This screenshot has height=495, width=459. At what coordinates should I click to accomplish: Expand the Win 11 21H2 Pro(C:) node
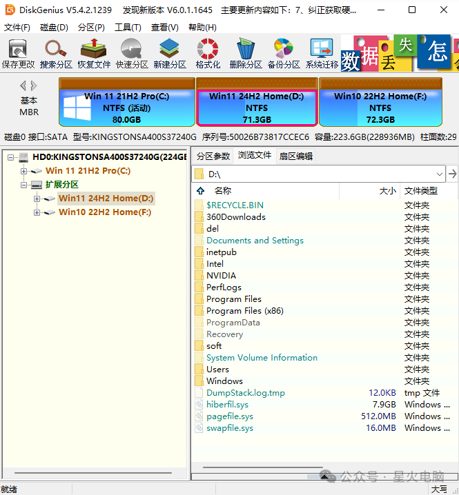(23, 171)
